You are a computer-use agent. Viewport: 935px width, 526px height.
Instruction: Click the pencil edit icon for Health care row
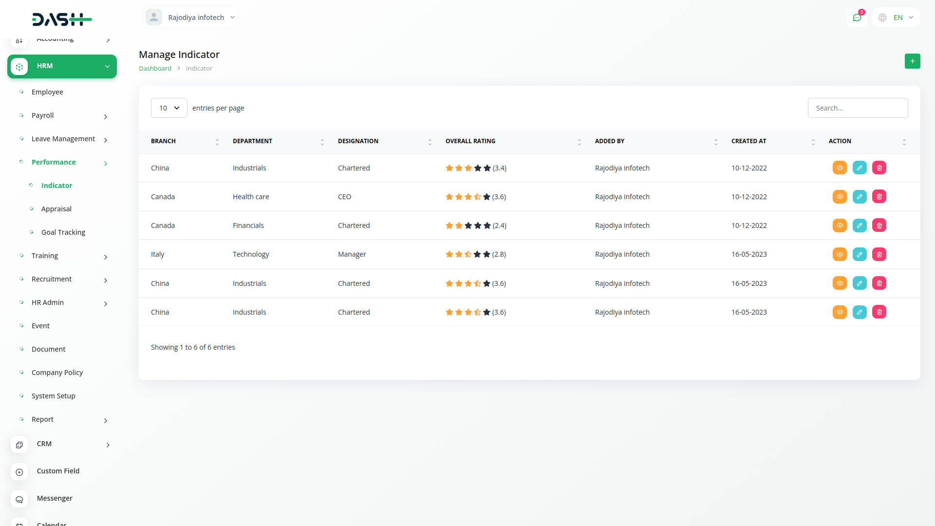[x=860, y=197]
